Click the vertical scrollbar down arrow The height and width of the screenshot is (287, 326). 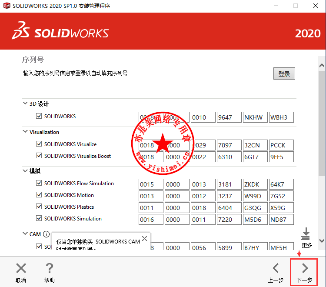(322, 240)
